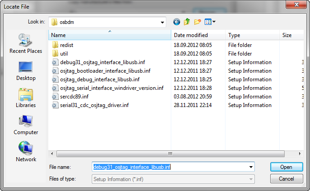The width and height of the screenshot is (310, 191).
Task: Select sercdc89.inf file
Action: (x=74, y=97)
